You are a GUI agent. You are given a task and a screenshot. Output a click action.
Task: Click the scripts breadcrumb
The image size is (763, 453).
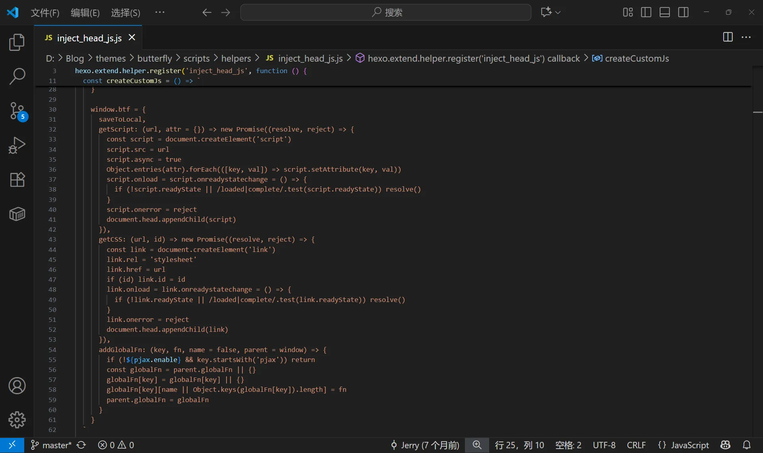[x=196, y=58]
